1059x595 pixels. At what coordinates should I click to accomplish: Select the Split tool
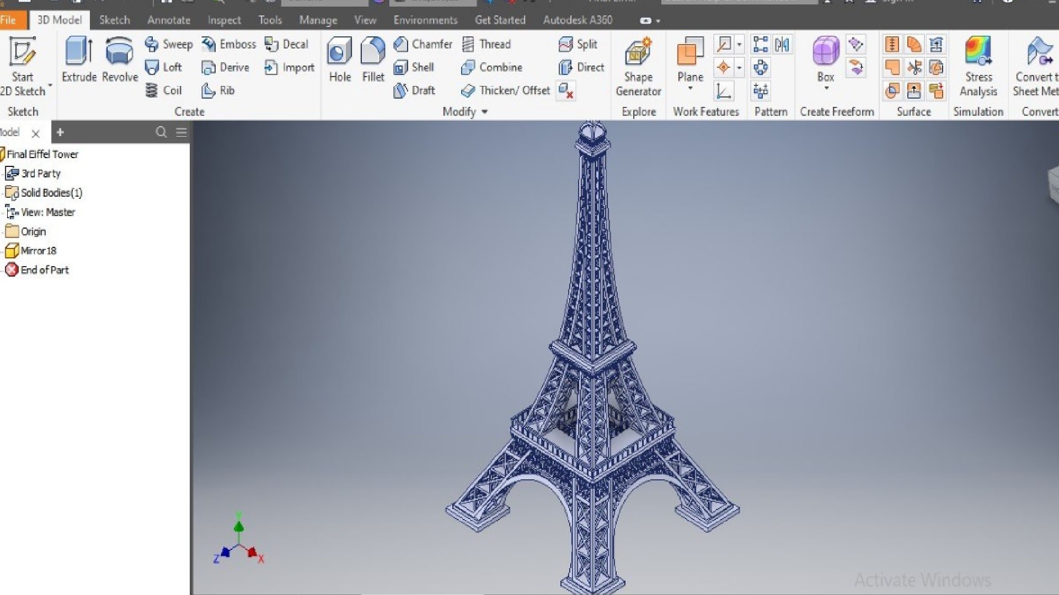point(577,44)
